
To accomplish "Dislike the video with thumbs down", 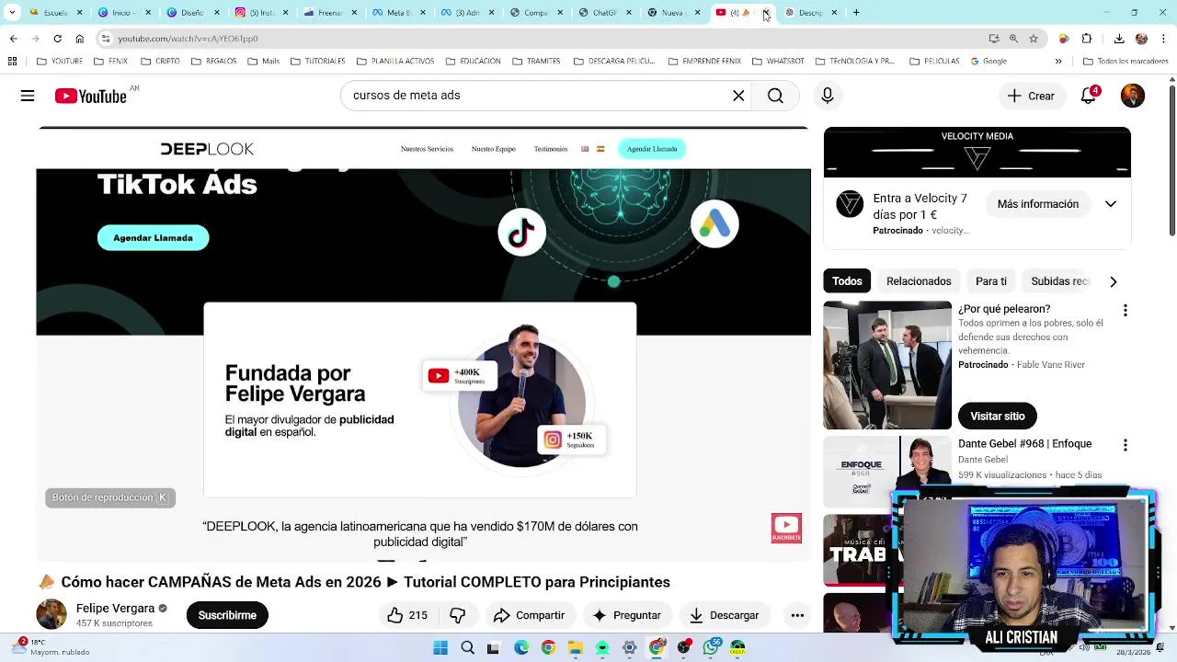I will click(457, 615).
